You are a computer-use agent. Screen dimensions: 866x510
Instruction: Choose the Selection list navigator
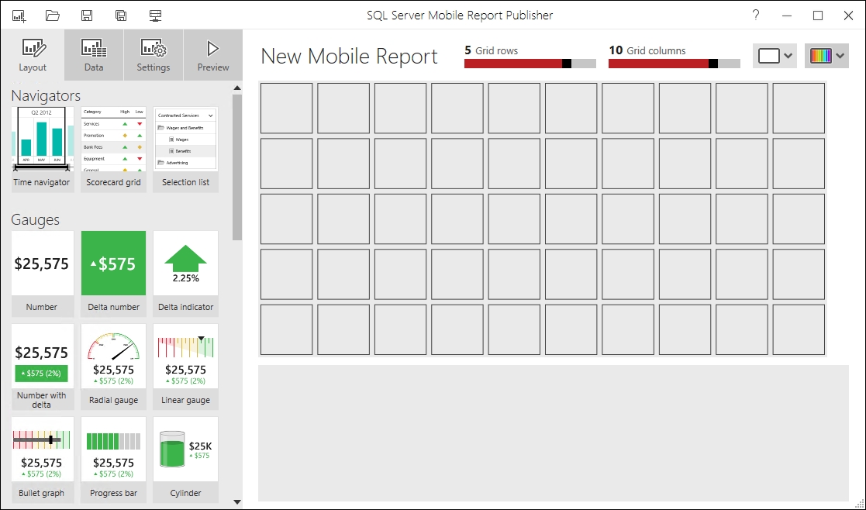[185, 149]
